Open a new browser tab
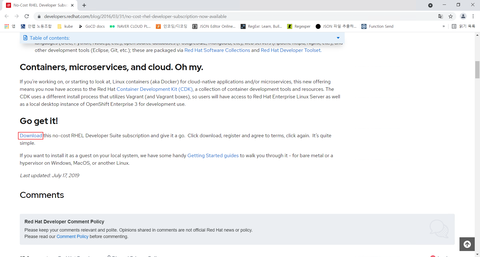 [x=84, y=5]
